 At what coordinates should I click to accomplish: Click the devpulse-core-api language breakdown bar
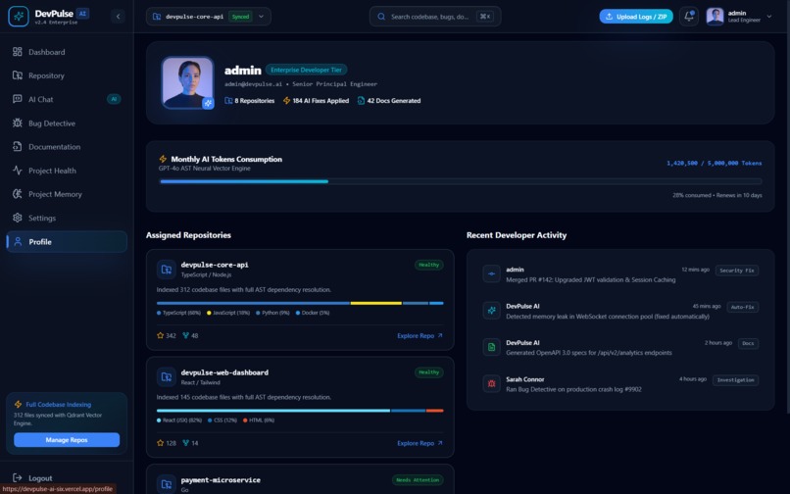pos(300,303)
